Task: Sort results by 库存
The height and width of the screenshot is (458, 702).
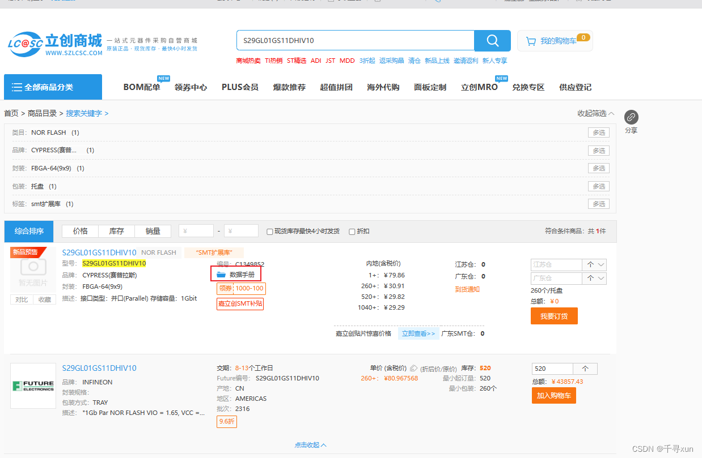Action: tap(116, 231)
